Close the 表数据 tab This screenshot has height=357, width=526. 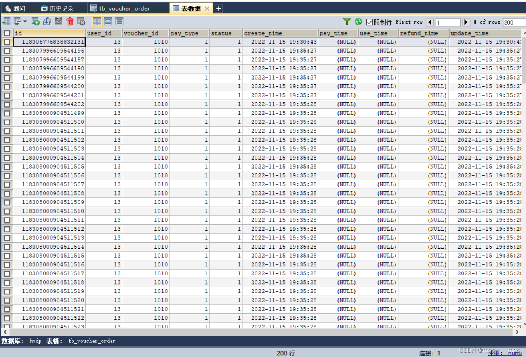point(207,8)
